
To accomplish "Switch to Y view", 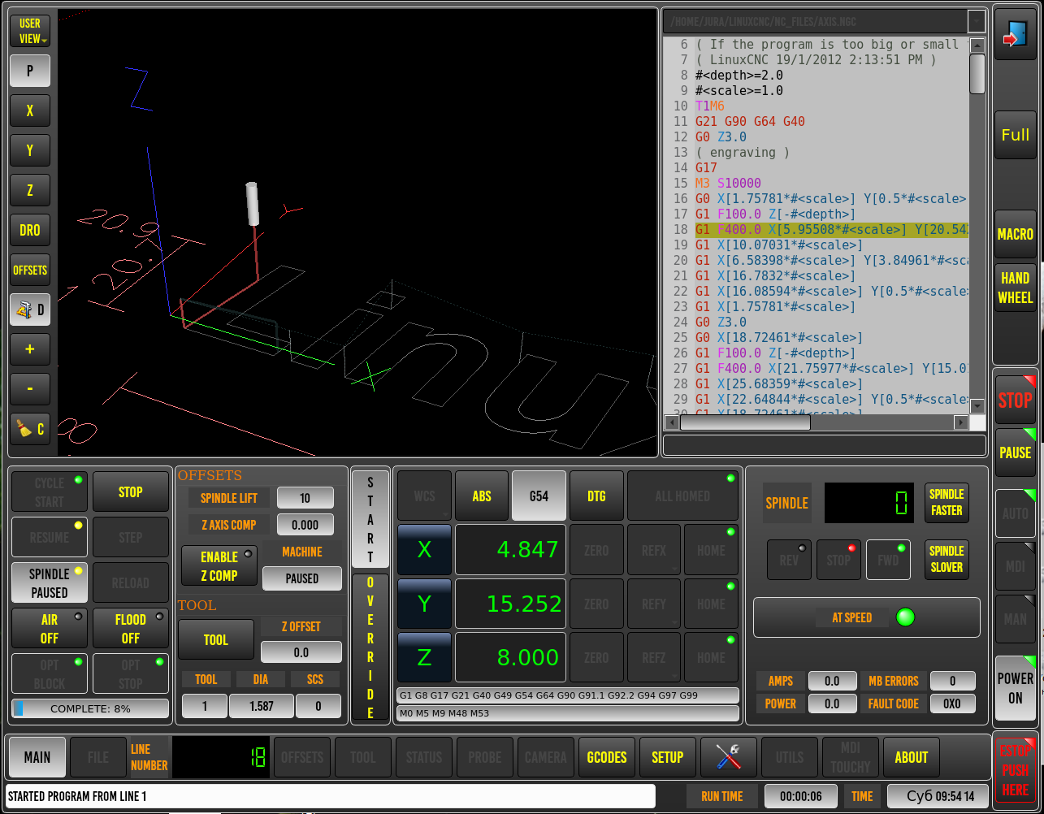I will pyautogui.click(x=30, y=150).
